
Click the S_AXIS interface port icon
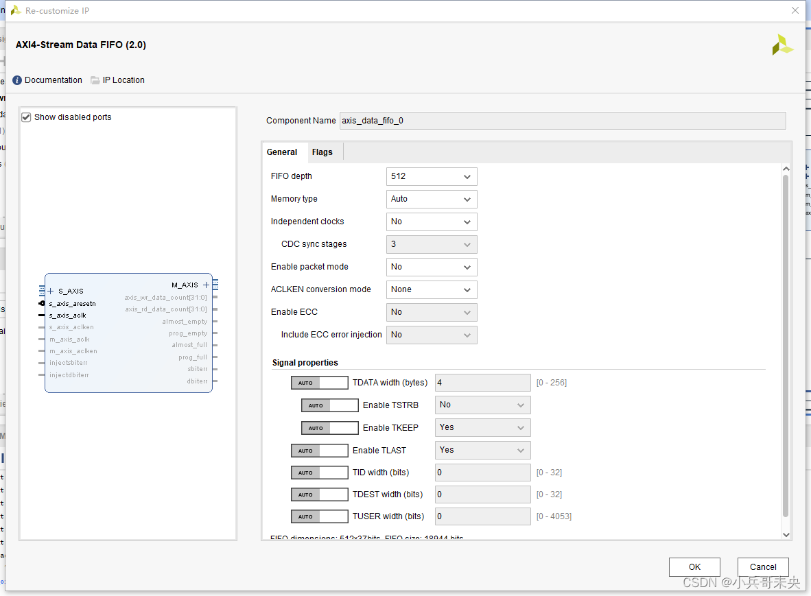coord(41,291)
